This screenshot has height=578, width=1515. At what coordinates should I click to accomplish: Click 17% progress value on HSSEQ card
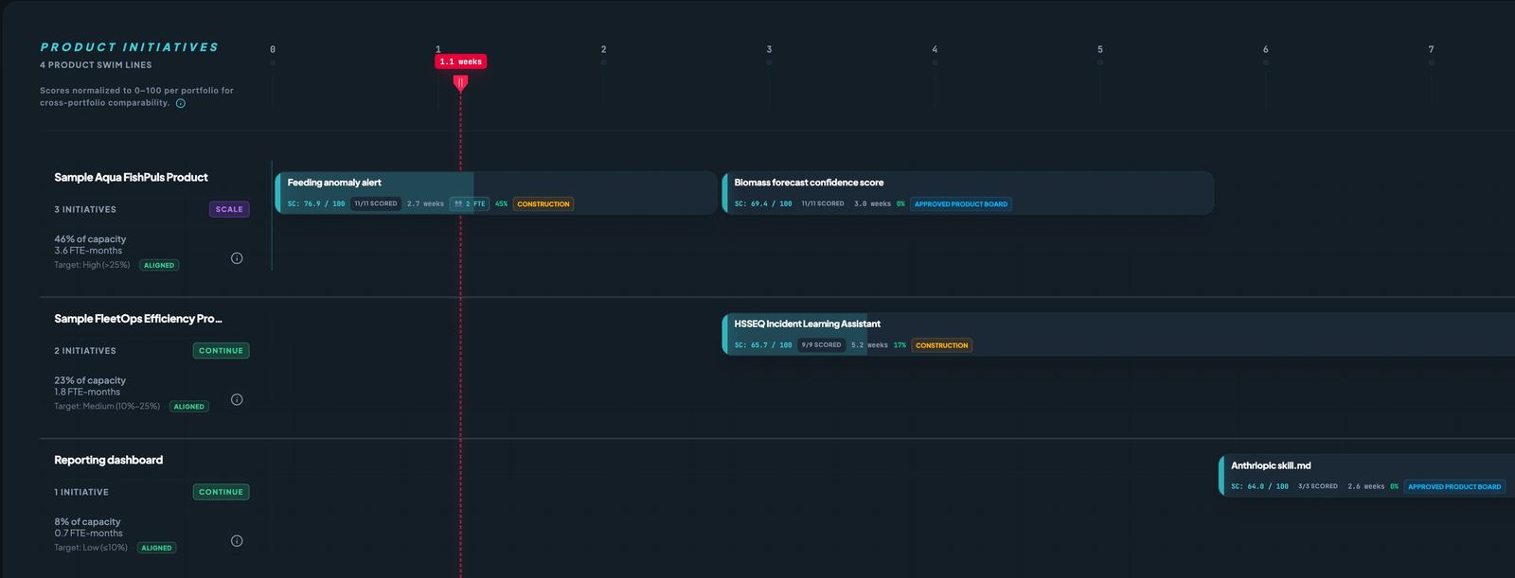(x=900, y=345)
